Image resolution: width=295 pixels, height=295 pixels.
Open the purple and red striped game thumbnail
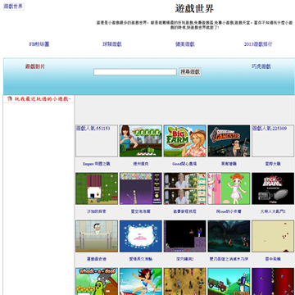point(273,281)
